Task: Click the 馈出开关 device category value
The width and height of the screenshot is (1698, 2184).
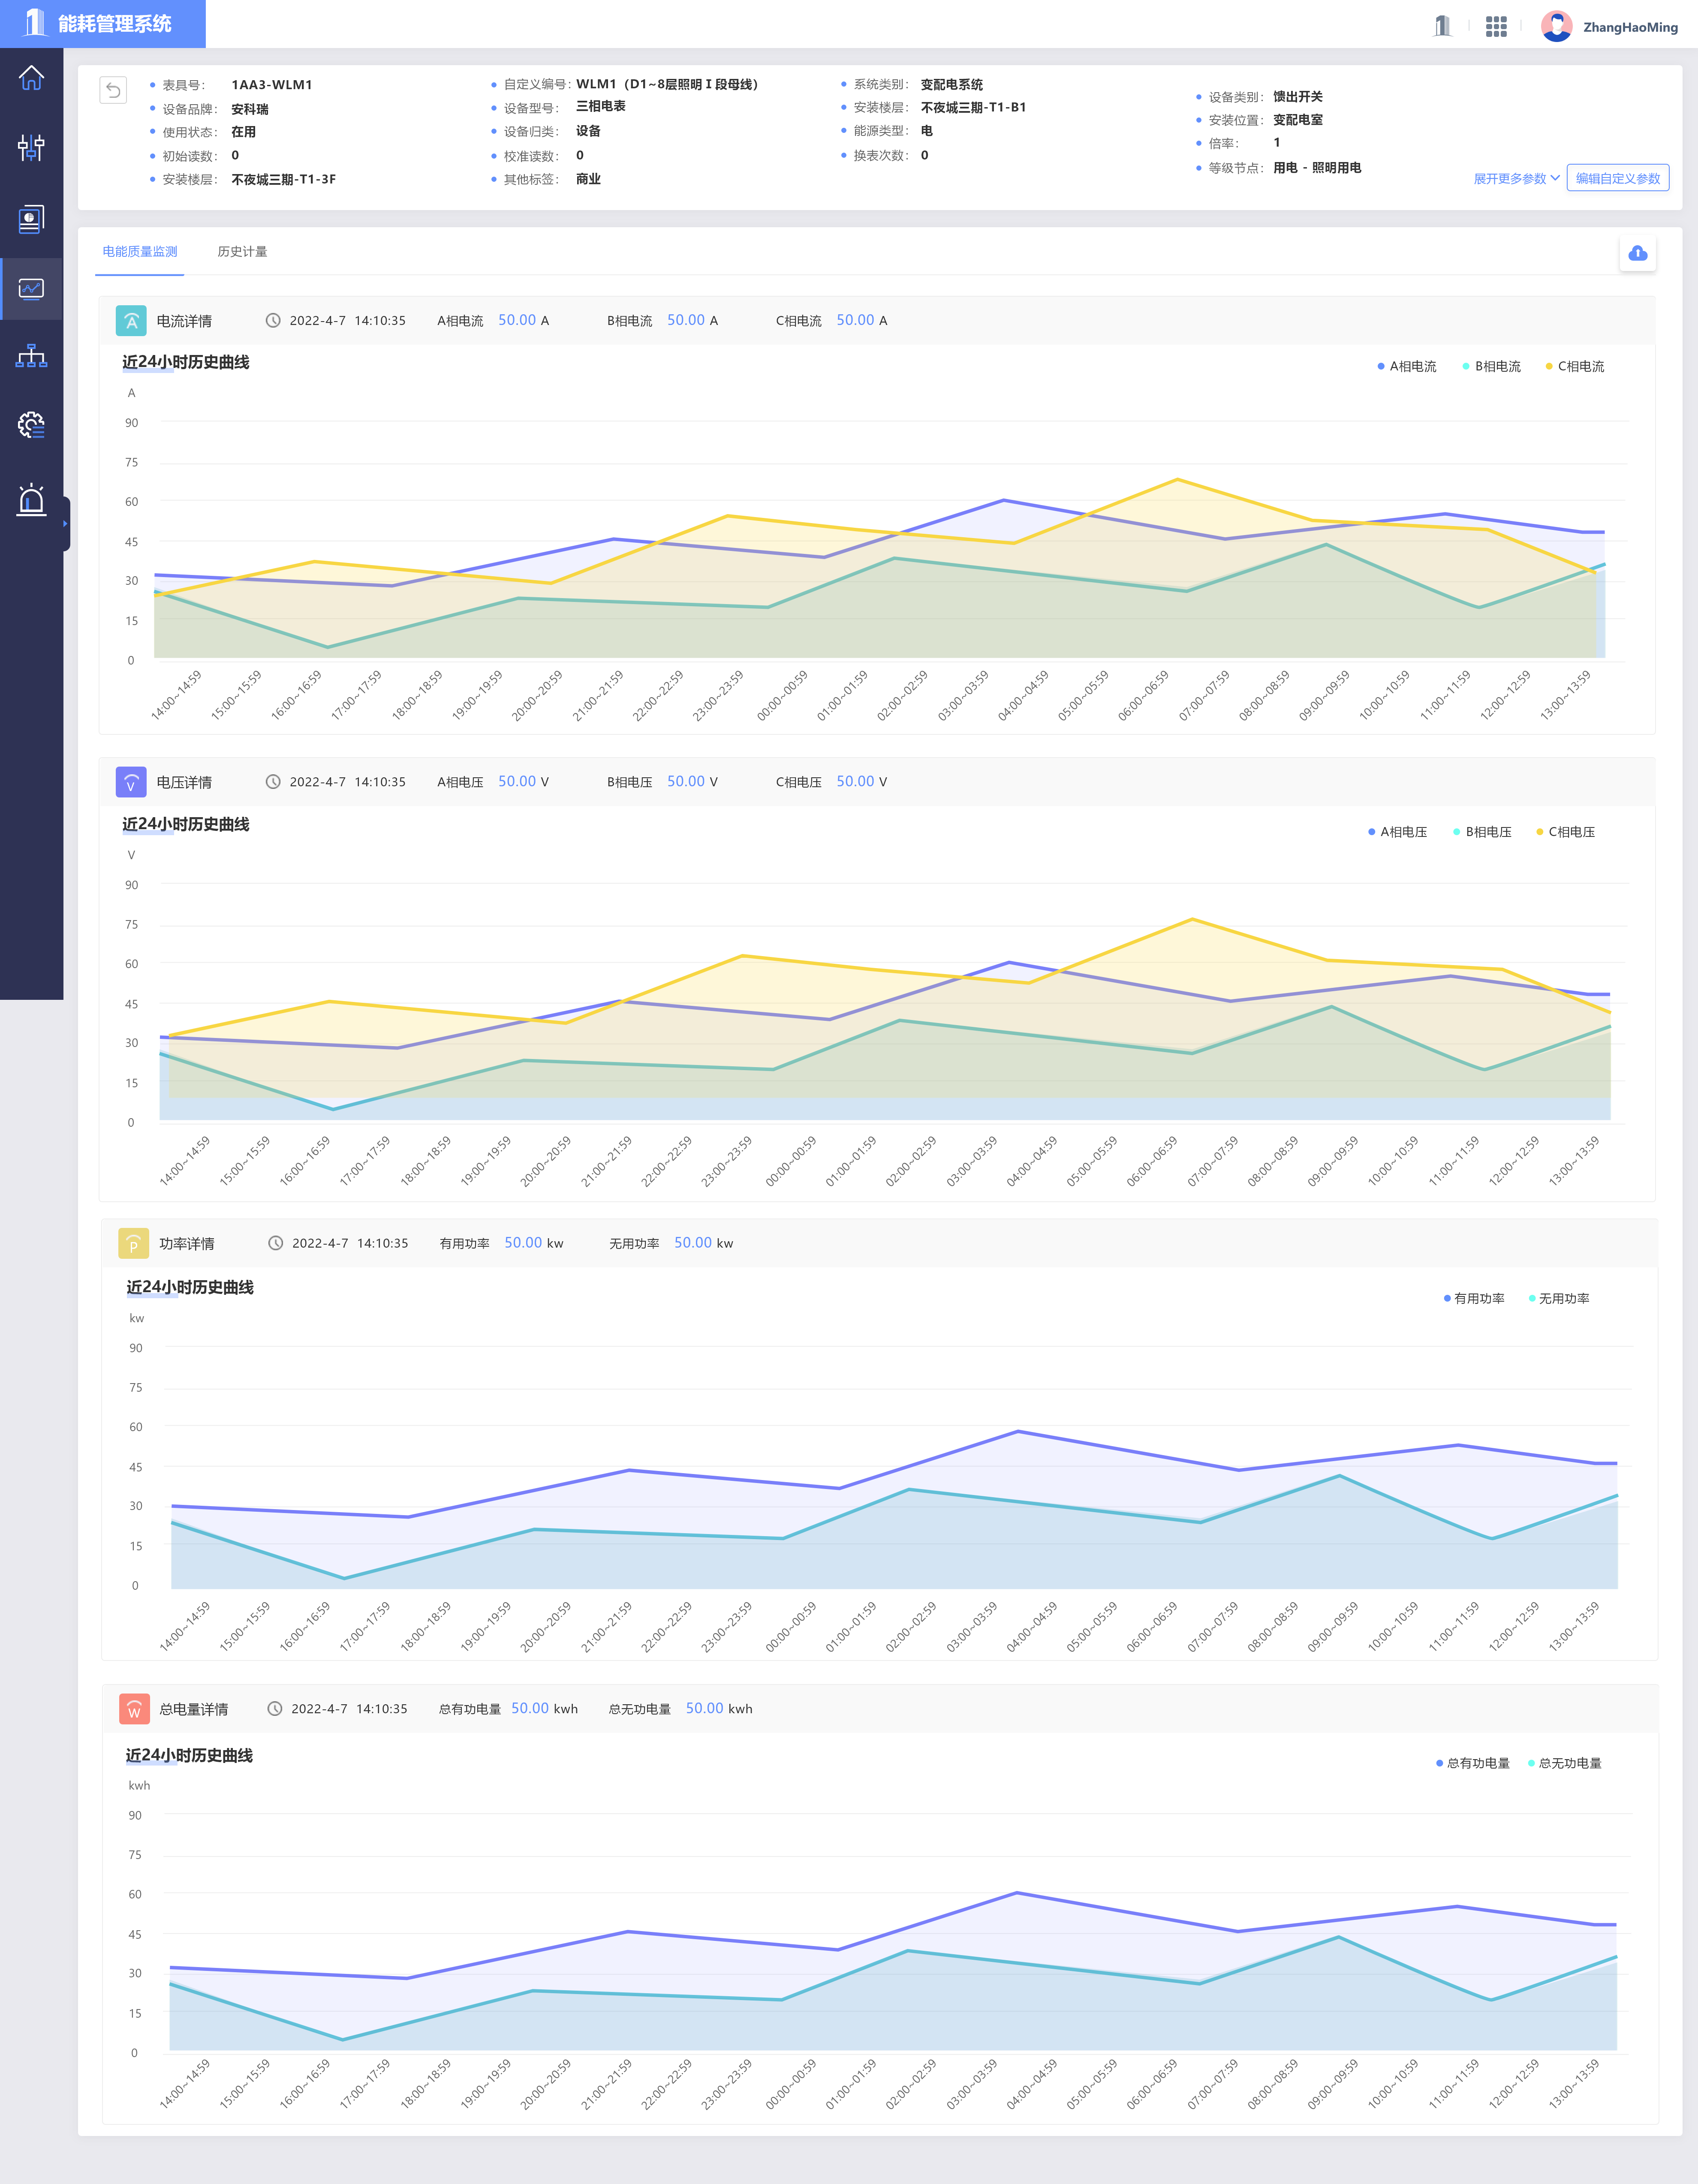Action: (1298, 96)
